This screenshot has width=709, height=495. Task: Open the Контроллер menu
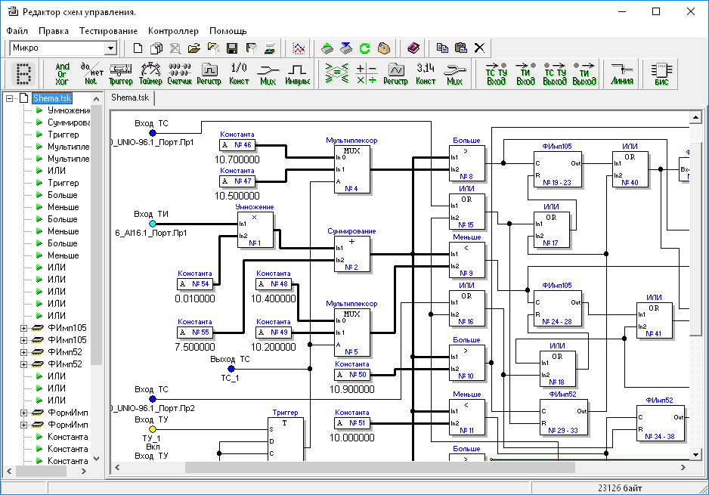tap(173, 31)
